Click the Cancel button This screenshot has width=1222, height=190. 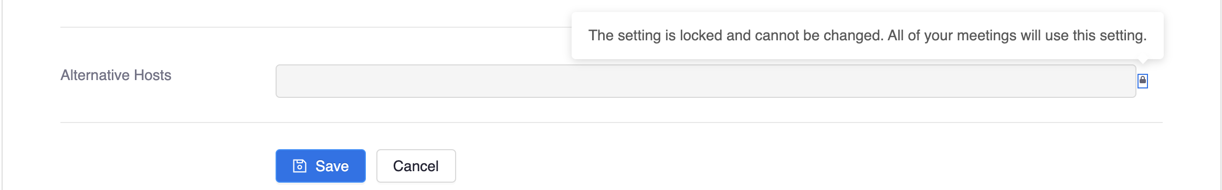(x=416, y=166)
